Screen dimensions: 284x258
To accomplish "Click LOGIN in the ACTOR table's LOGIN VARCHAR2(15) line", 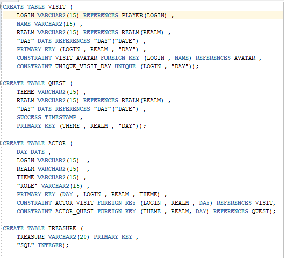I will 25,160.
